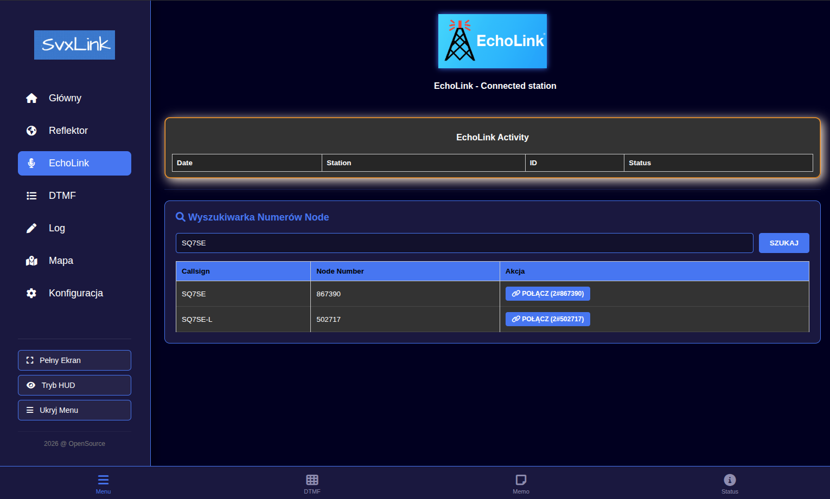
Task: Click the Konfiguracja gear icon
Action: click(31, 293)
